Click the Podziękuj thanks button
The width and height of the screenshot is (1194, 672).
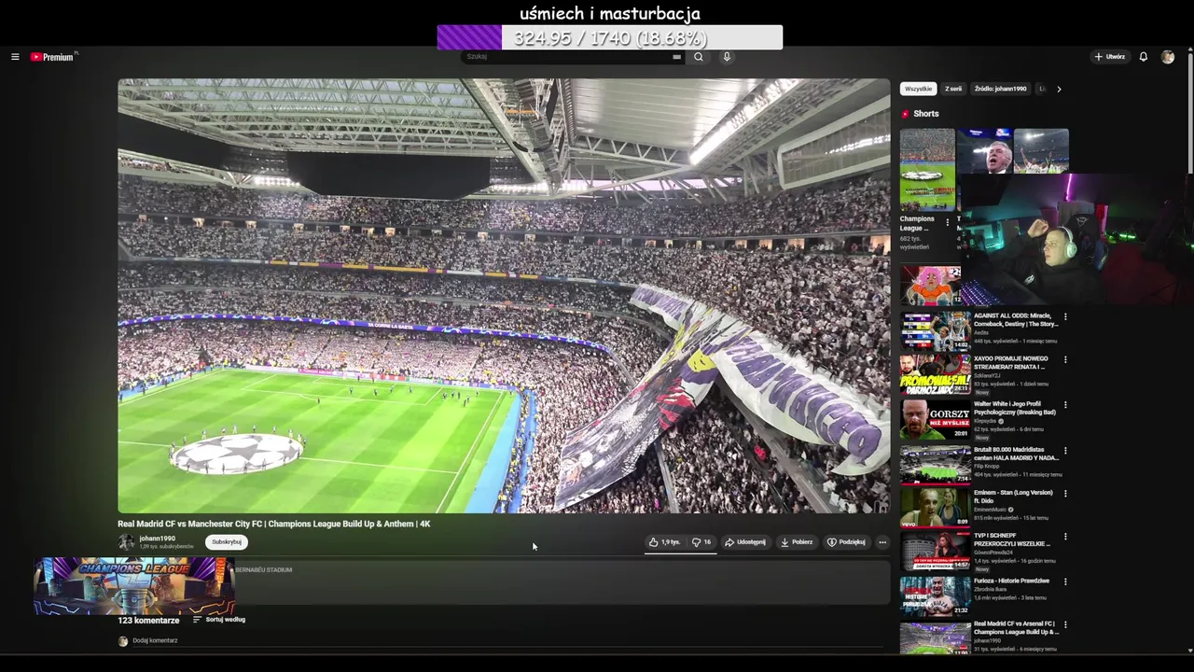[x=846, y=542]
